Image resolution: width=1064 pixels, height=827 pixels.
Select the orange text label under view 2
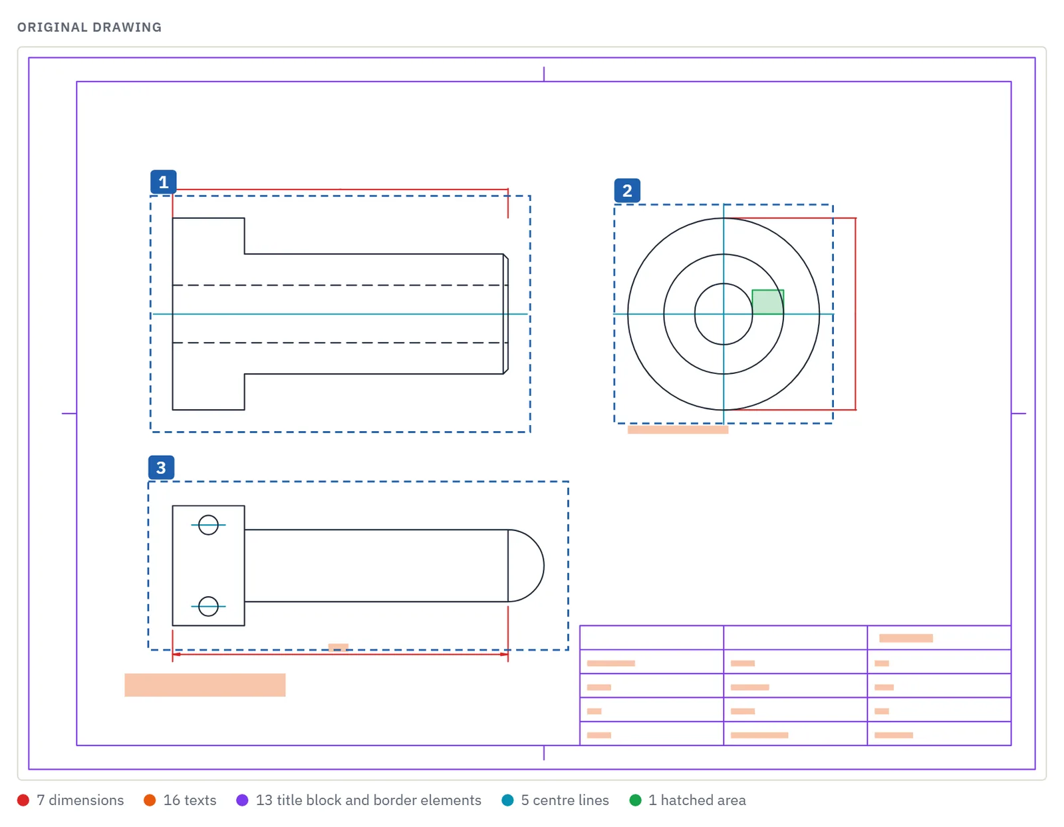[x=678, y=430]
